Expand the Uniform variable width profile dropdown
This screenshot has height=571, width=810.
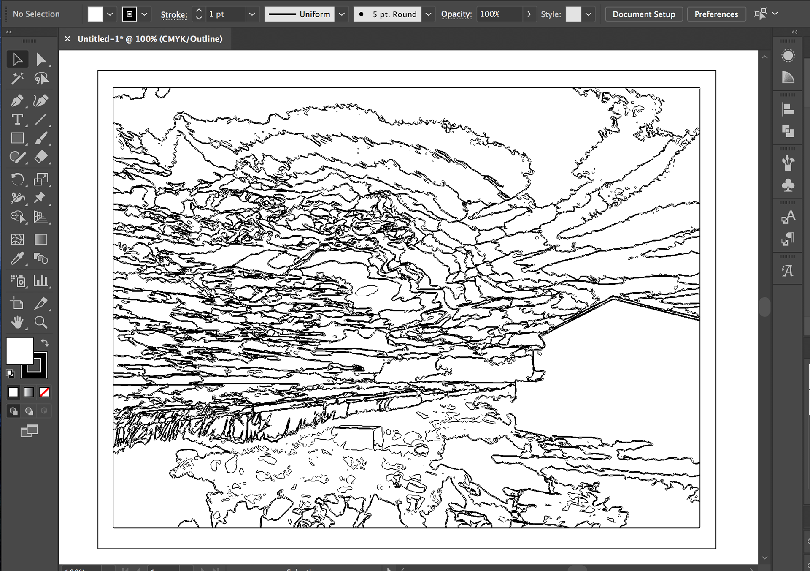pos(342,14)
